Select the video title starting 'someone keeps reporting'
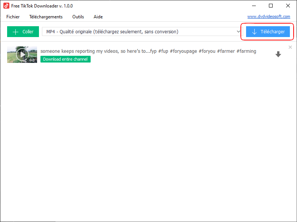The width and height of the screenshot is (297, 222). (x=148, y=51)
